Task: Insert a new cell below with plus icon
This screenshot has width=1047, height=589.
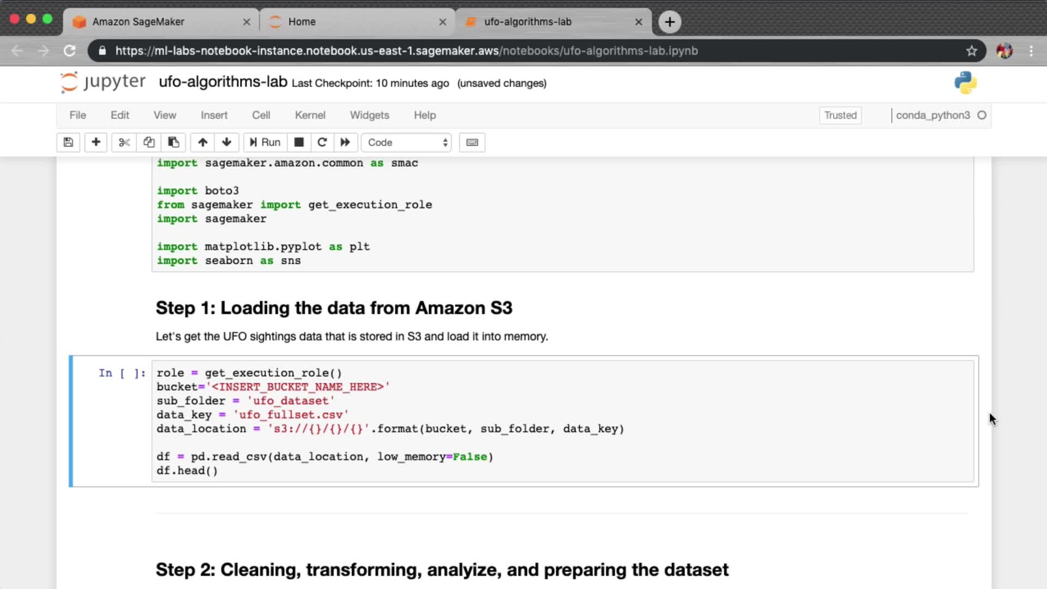Action: coord(96,142)
